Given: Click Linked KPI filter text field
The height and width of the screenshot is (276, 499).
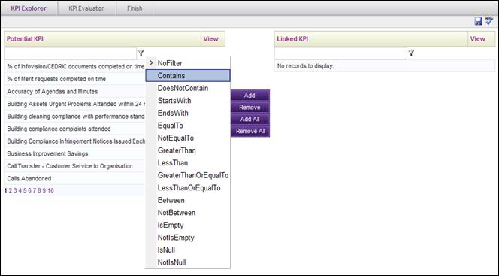Looking at the screenshot, I should click(340, 53).
